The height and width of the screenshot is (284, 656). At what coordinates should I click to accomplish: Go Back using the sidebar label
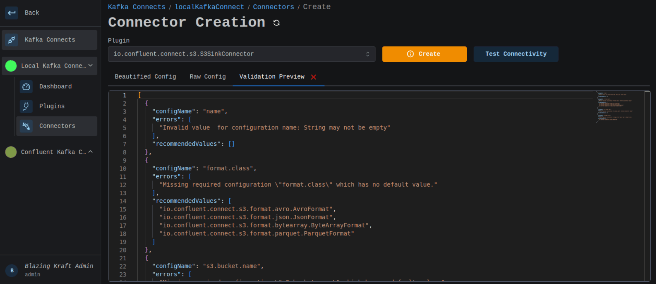pyautogui.click(x=32, y=13)
